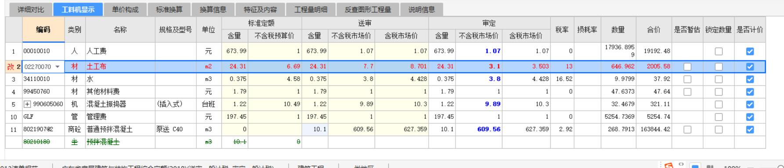The height and width of the screenshot is (168, 784).
Task: Toggle 是否暂估 checkbox for 水 row
Action: pyautogui.click(x=687, y=80)
